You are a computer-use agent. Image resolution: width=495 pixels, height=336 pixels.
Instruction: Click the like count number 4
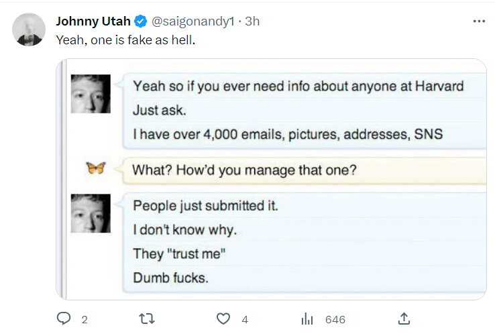coord(245,320)
